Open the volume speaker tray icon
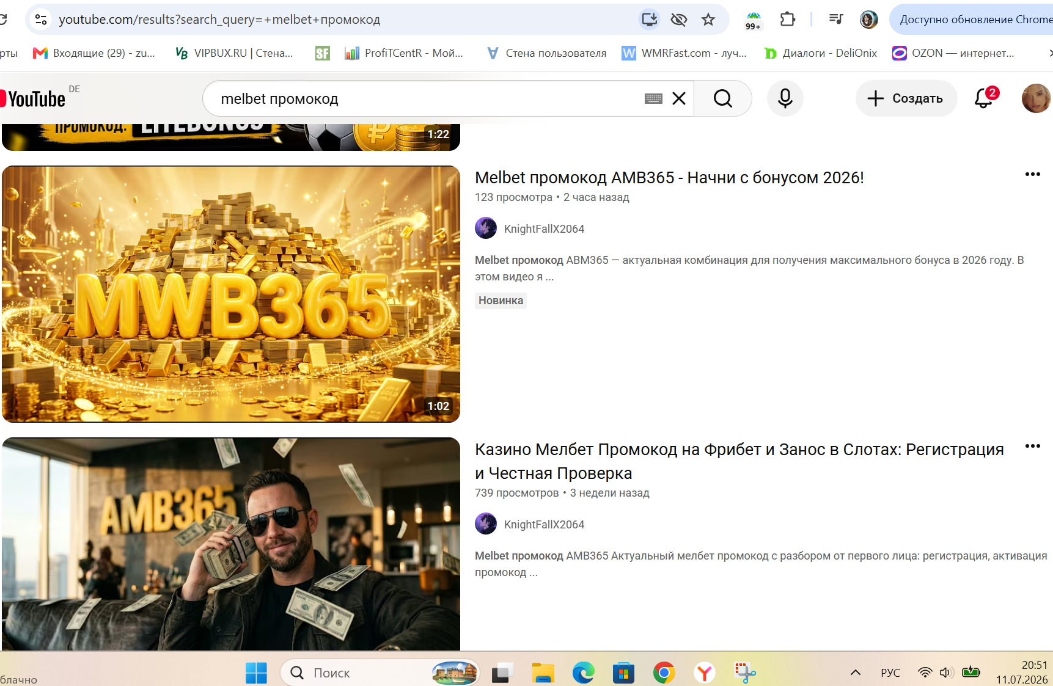This screenshot has width=1053, height=686. click(x=947, y=673)
